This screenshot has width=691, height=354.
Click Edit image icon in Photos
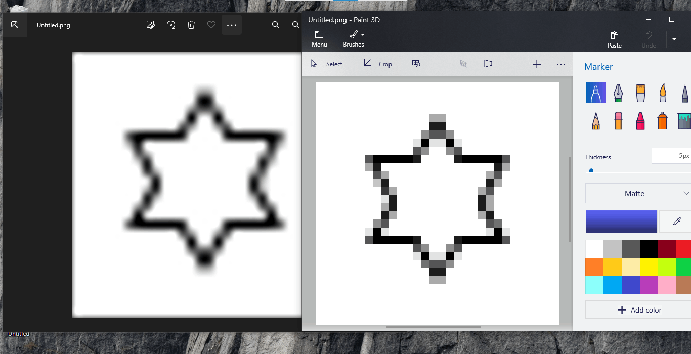pyautogui.click(x=150, y=25)
